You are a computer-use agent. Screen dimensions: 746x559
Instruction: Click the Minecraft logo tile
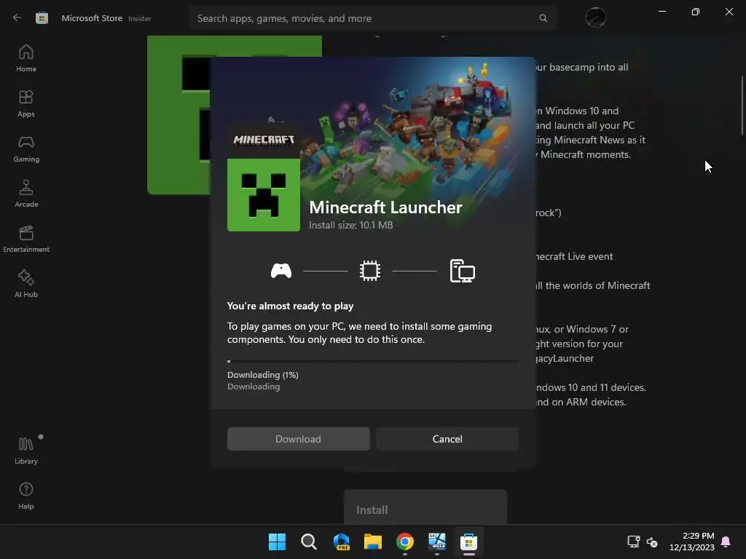pos(264,140)
